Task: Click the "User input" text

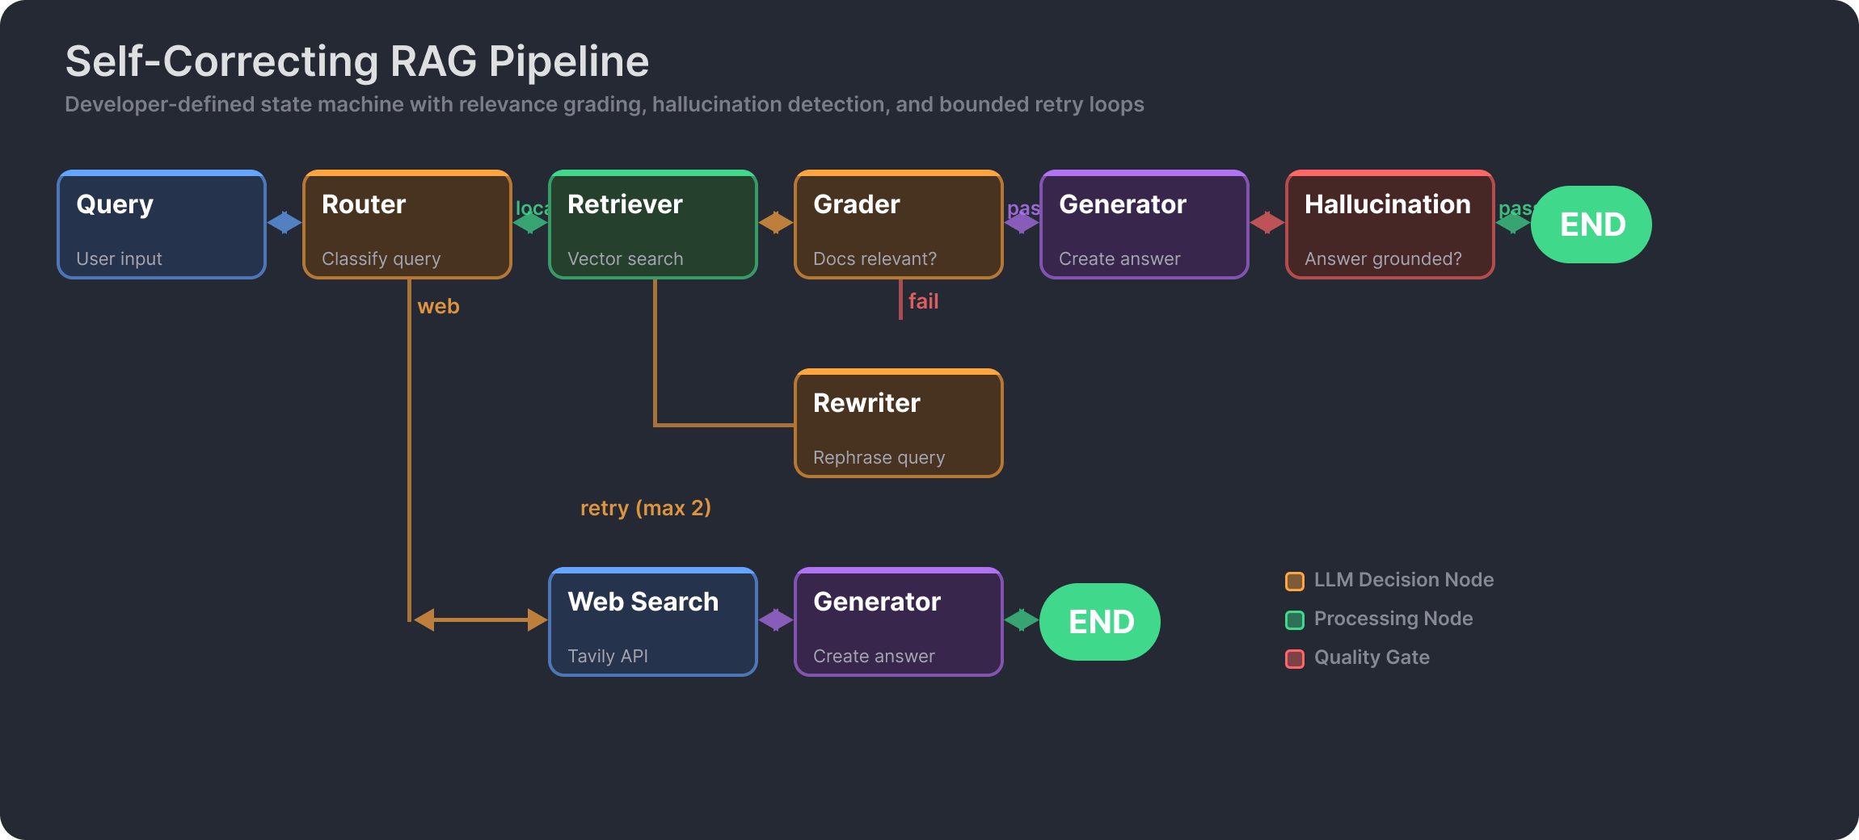Action: pos(119,258)
